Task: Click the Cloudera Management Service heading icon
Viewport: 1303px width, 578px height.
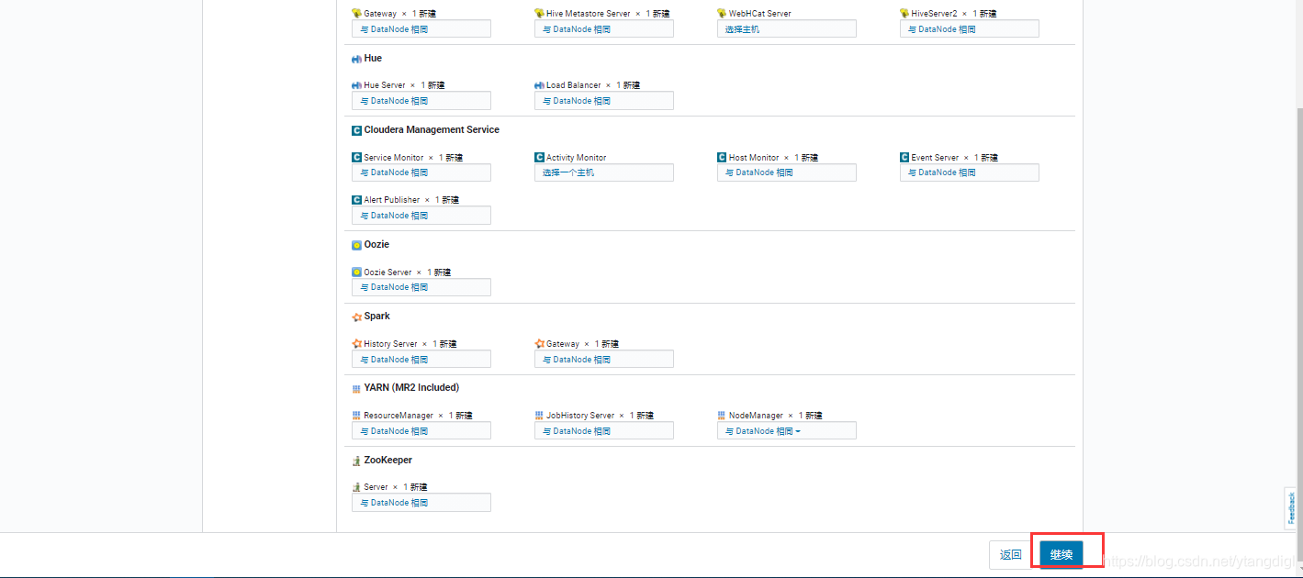Action: pos(356,130)
